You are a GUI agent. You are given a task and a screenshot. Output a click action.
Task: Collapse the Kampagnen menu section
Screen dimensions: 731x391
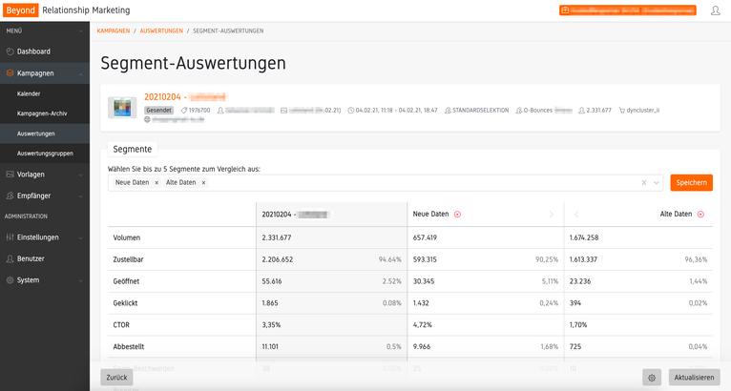point(82,73)
